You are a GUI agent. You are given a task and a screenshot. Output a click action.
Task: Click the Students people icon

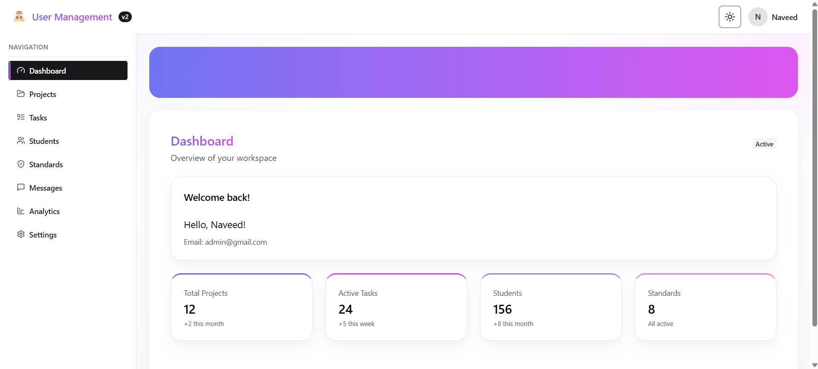tap(21, 141)
